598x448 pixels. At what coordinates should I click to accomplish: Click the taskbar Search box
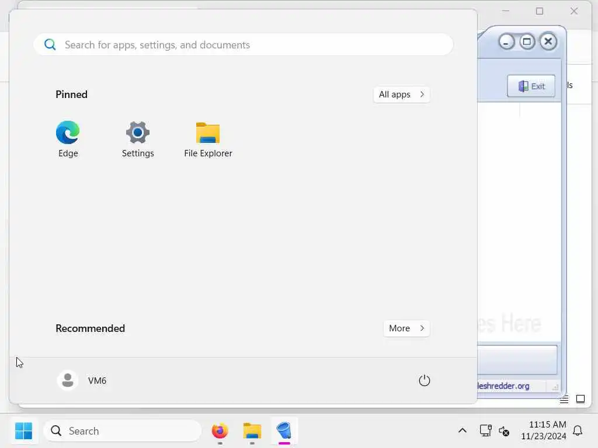[123, 431]
